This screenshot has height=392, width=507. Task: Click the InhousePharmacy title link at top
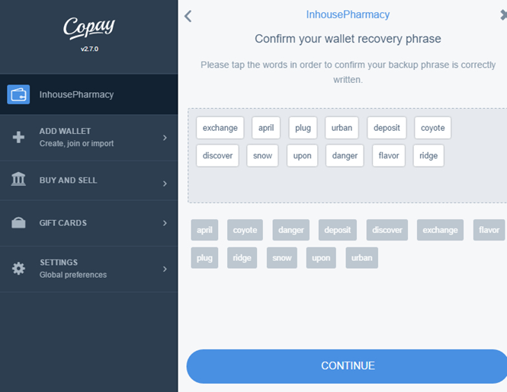tap(348, 14)
